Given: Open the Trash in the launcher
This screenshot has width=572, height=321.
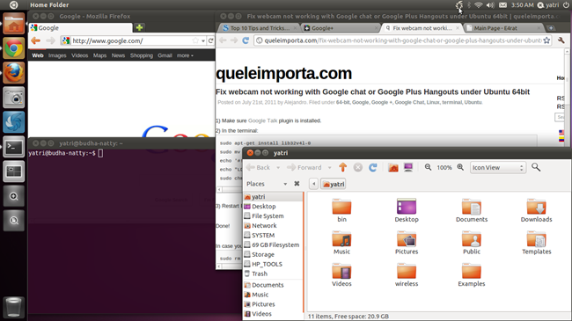Looking at the screenshot, I should point(14,307).
